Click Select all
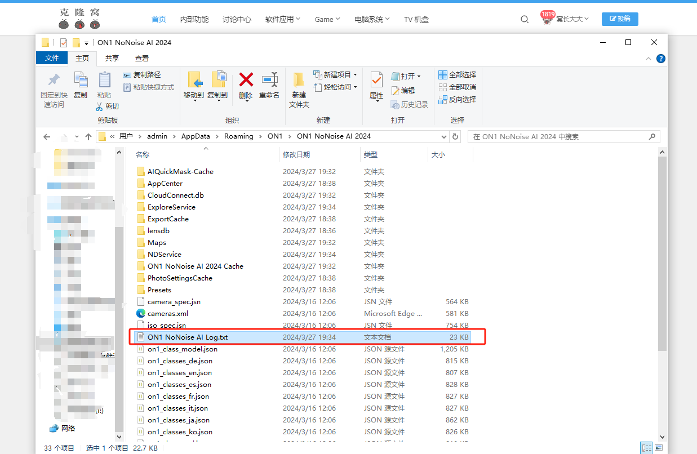 coord(458,74)
